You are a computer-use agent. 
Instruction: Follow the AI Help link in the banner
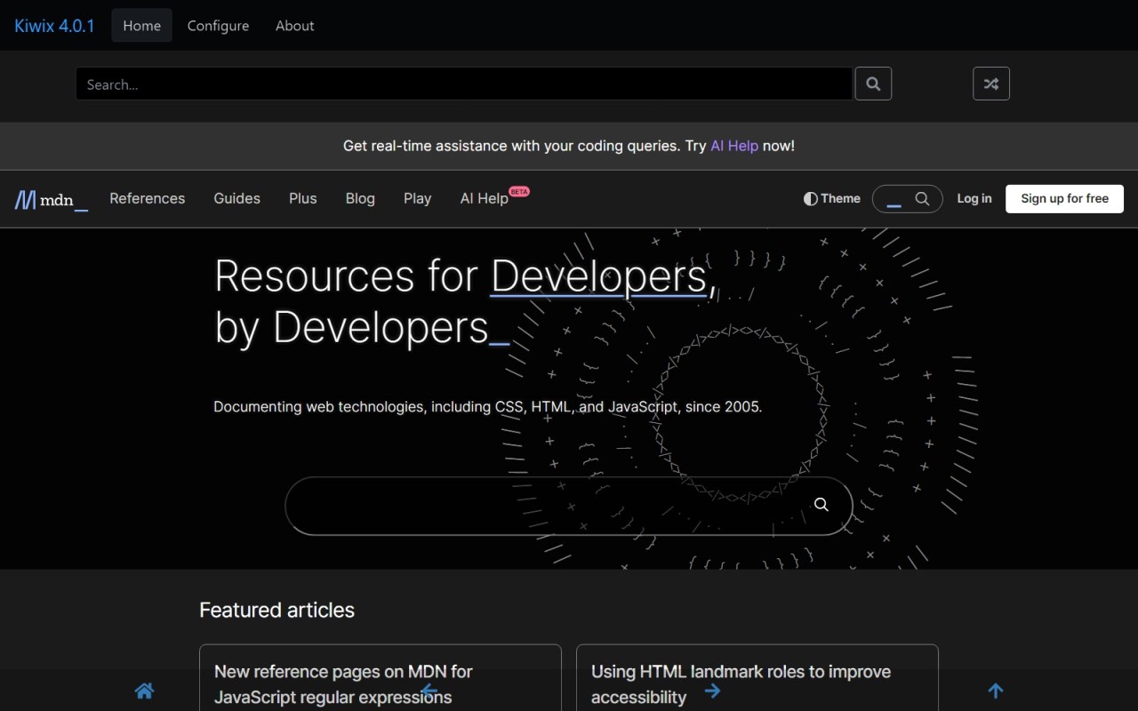pyautogui.click(x=734, y=146)
